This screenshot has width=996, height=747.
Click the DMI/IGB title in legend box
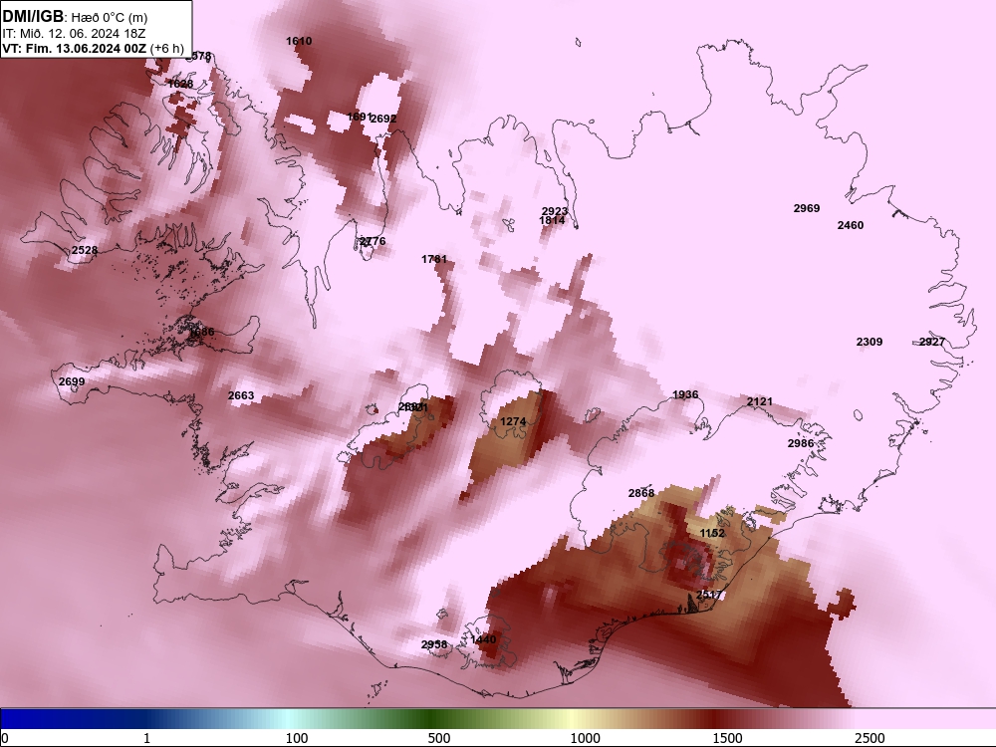point(33,16)
